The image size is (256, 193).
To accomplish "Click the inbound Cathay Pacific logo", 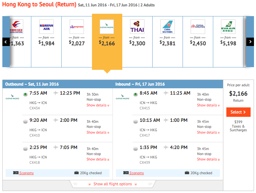I will pyautogui.click(x=123, y=97).
